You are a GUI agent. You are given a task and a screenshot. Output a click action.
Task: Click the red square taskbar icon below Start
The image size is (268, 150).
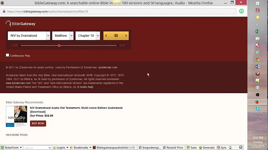tap(258, 10)
